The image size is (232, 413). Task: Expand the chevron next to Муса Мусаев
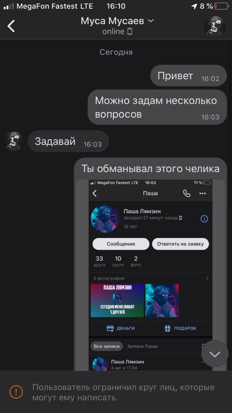[x=151, y=21]
